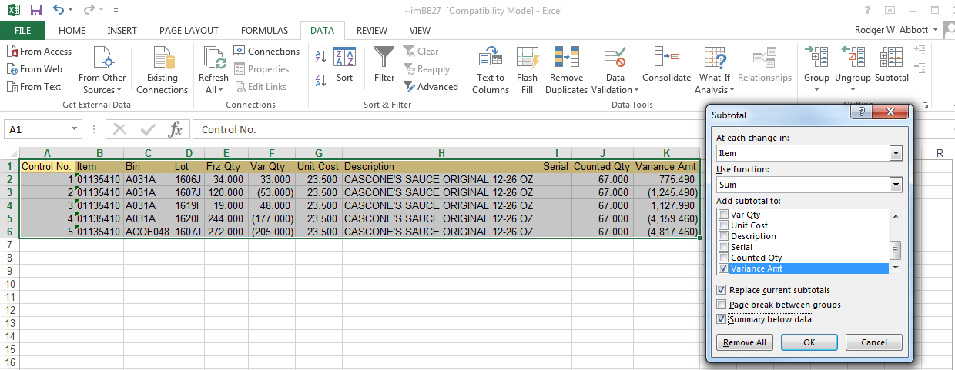
Task: Select the Variance Amt header cell
Action: [x=666, y=166]
